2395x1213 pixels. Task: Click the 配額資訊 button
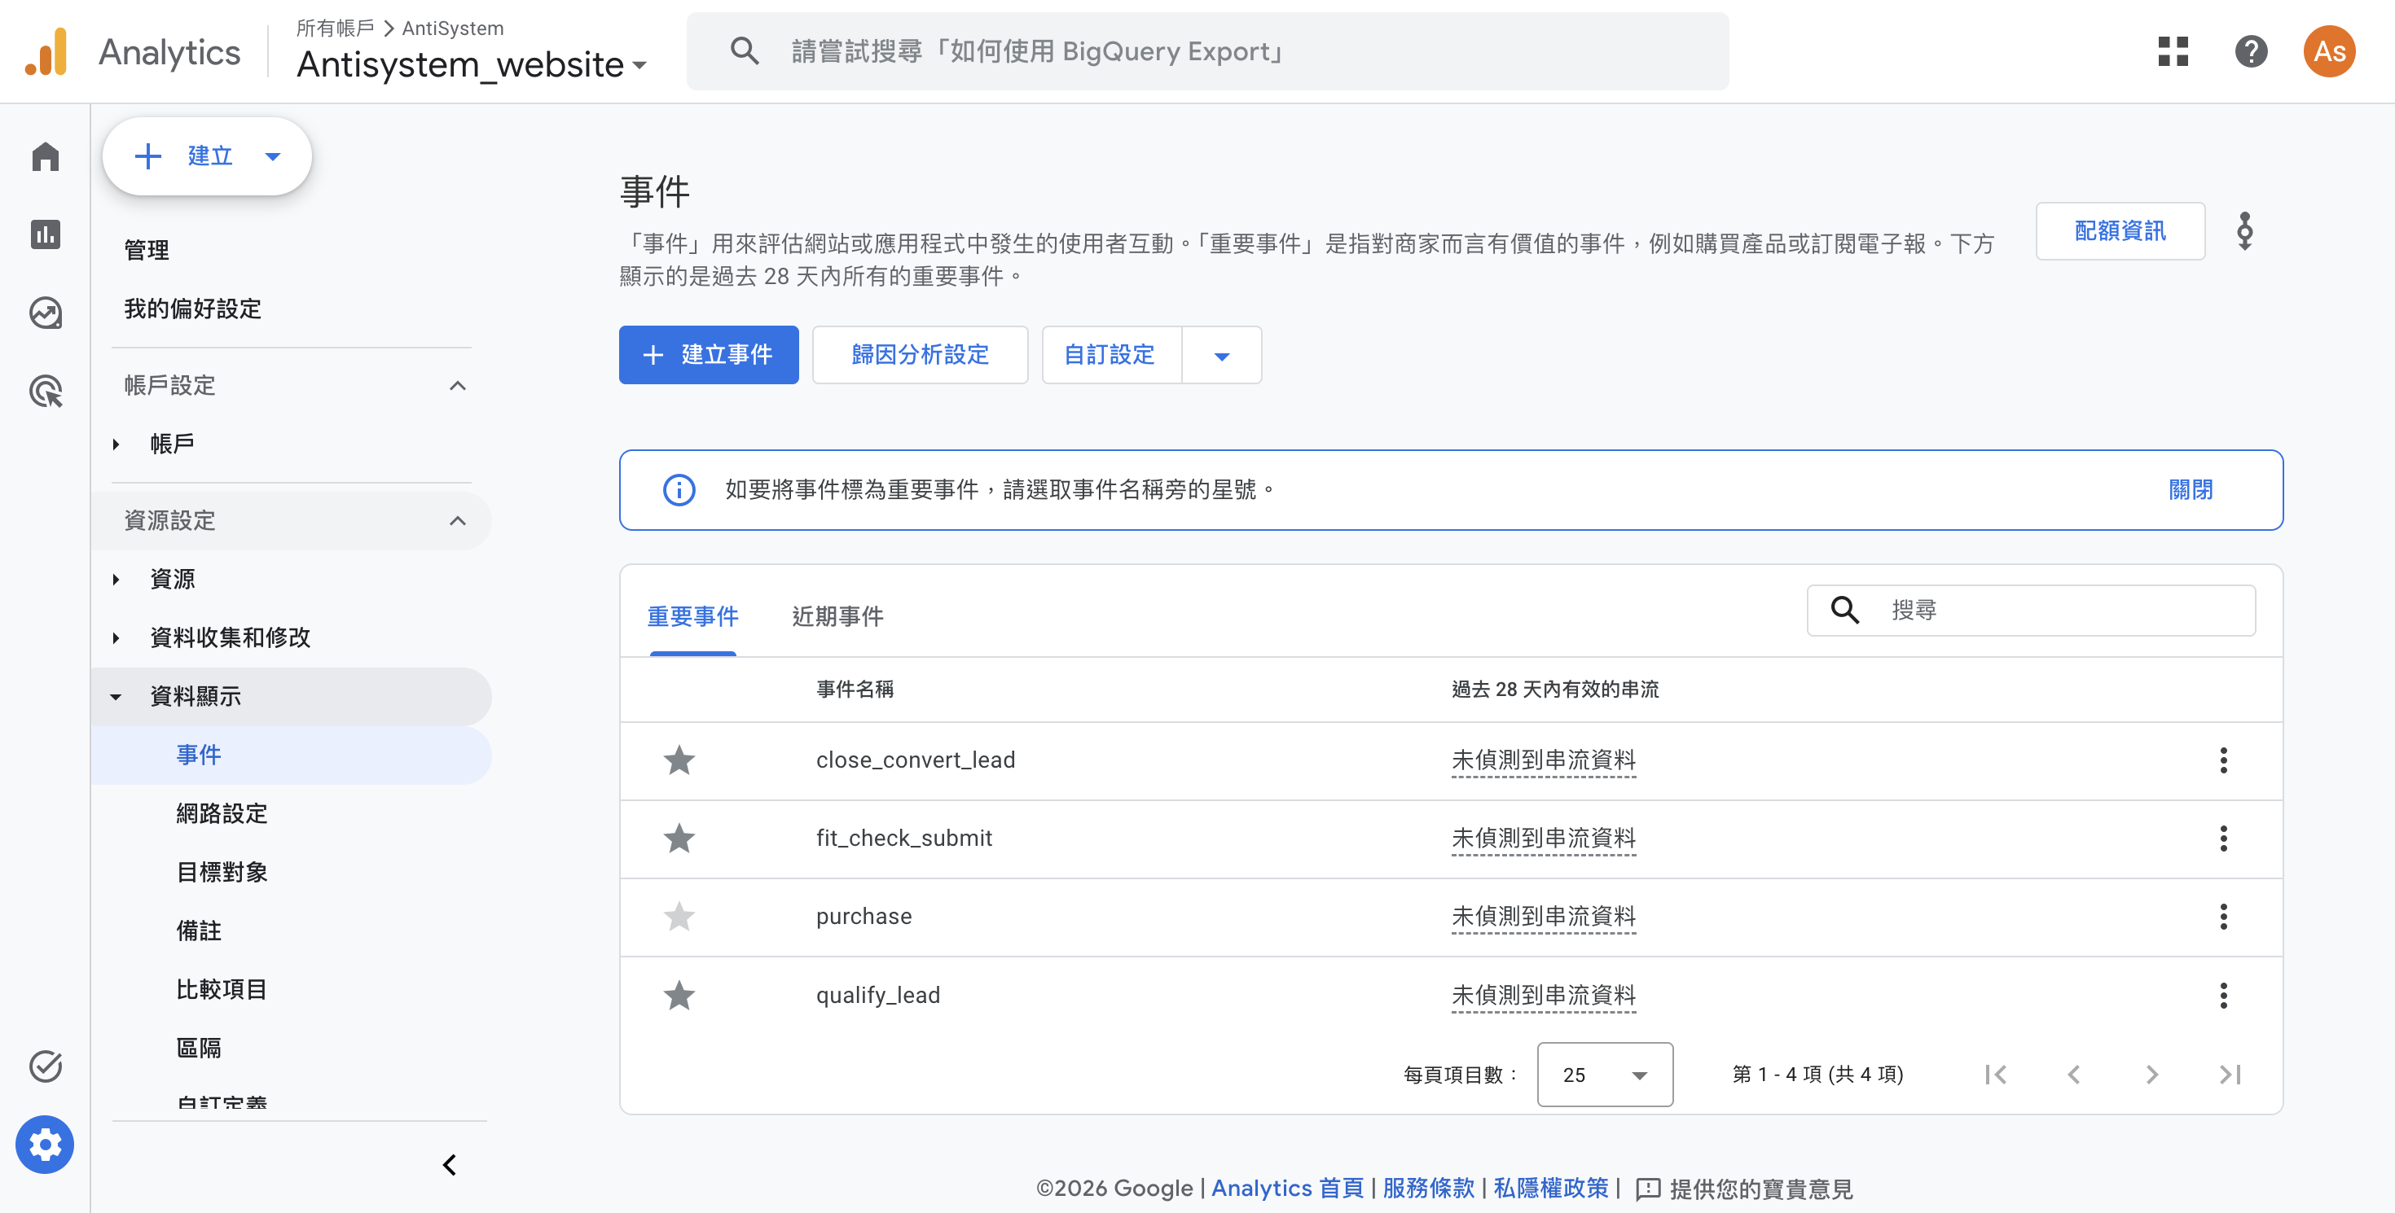tap(2120, 230)
